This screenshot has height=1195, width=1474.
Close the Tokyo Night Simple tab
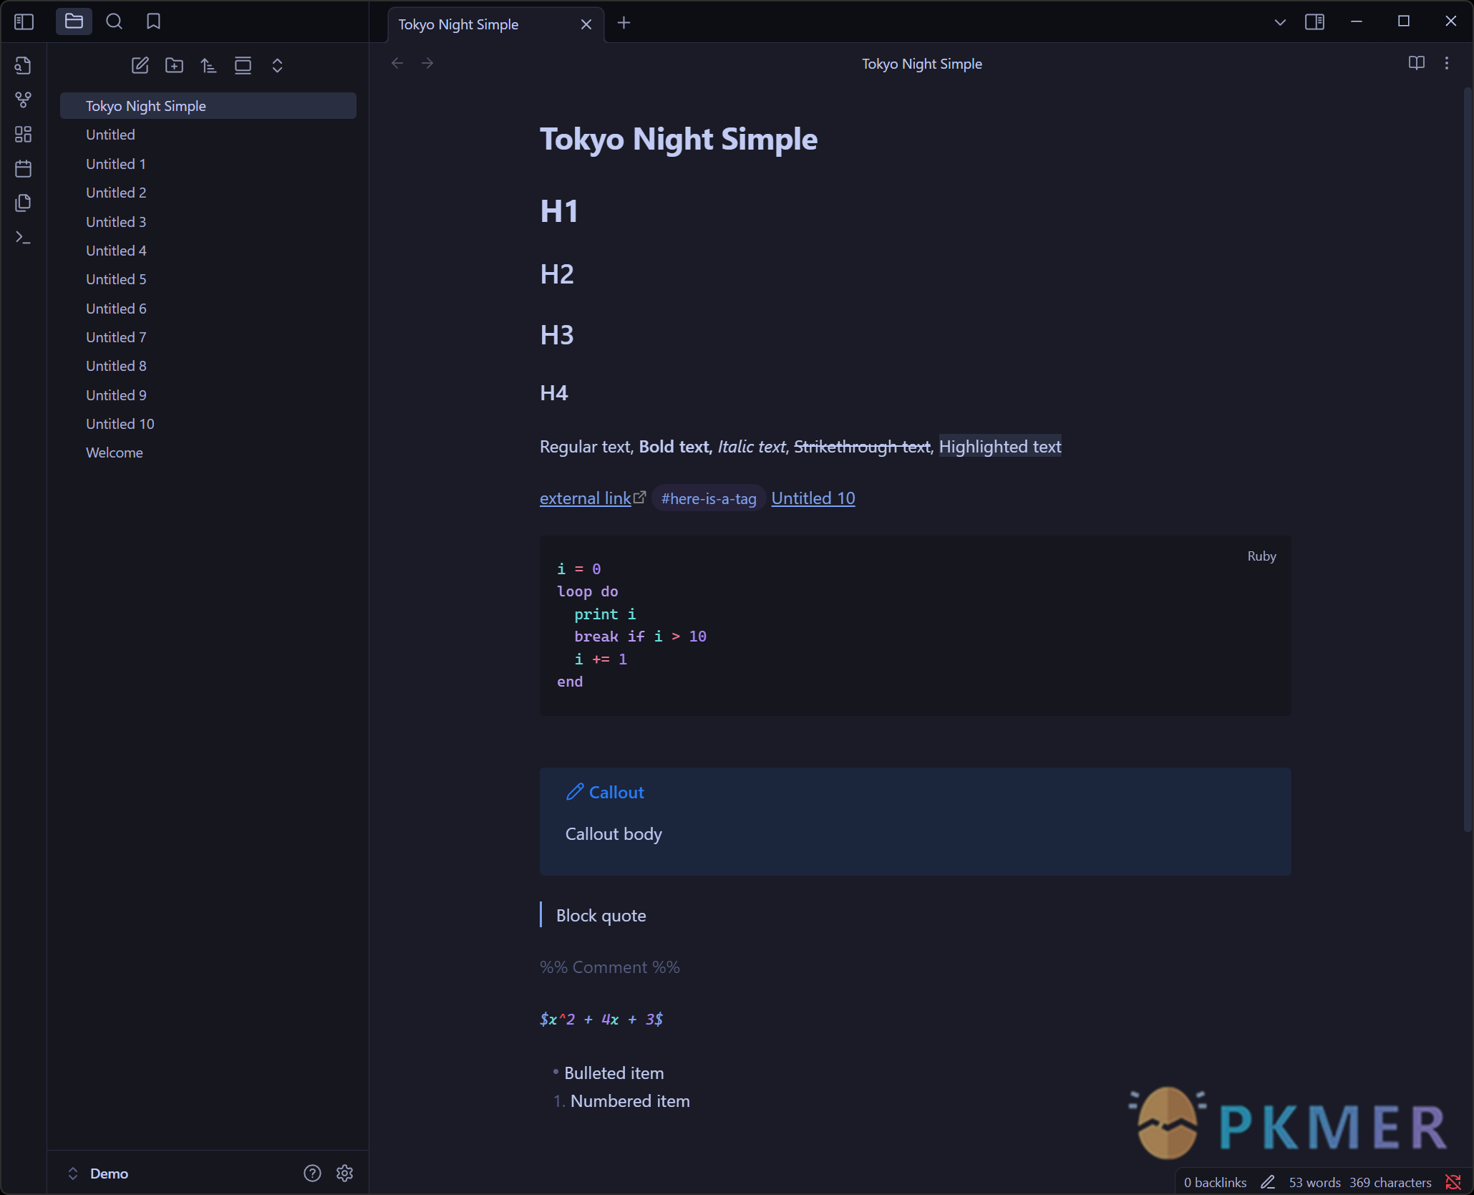click(x=586, y=24)
